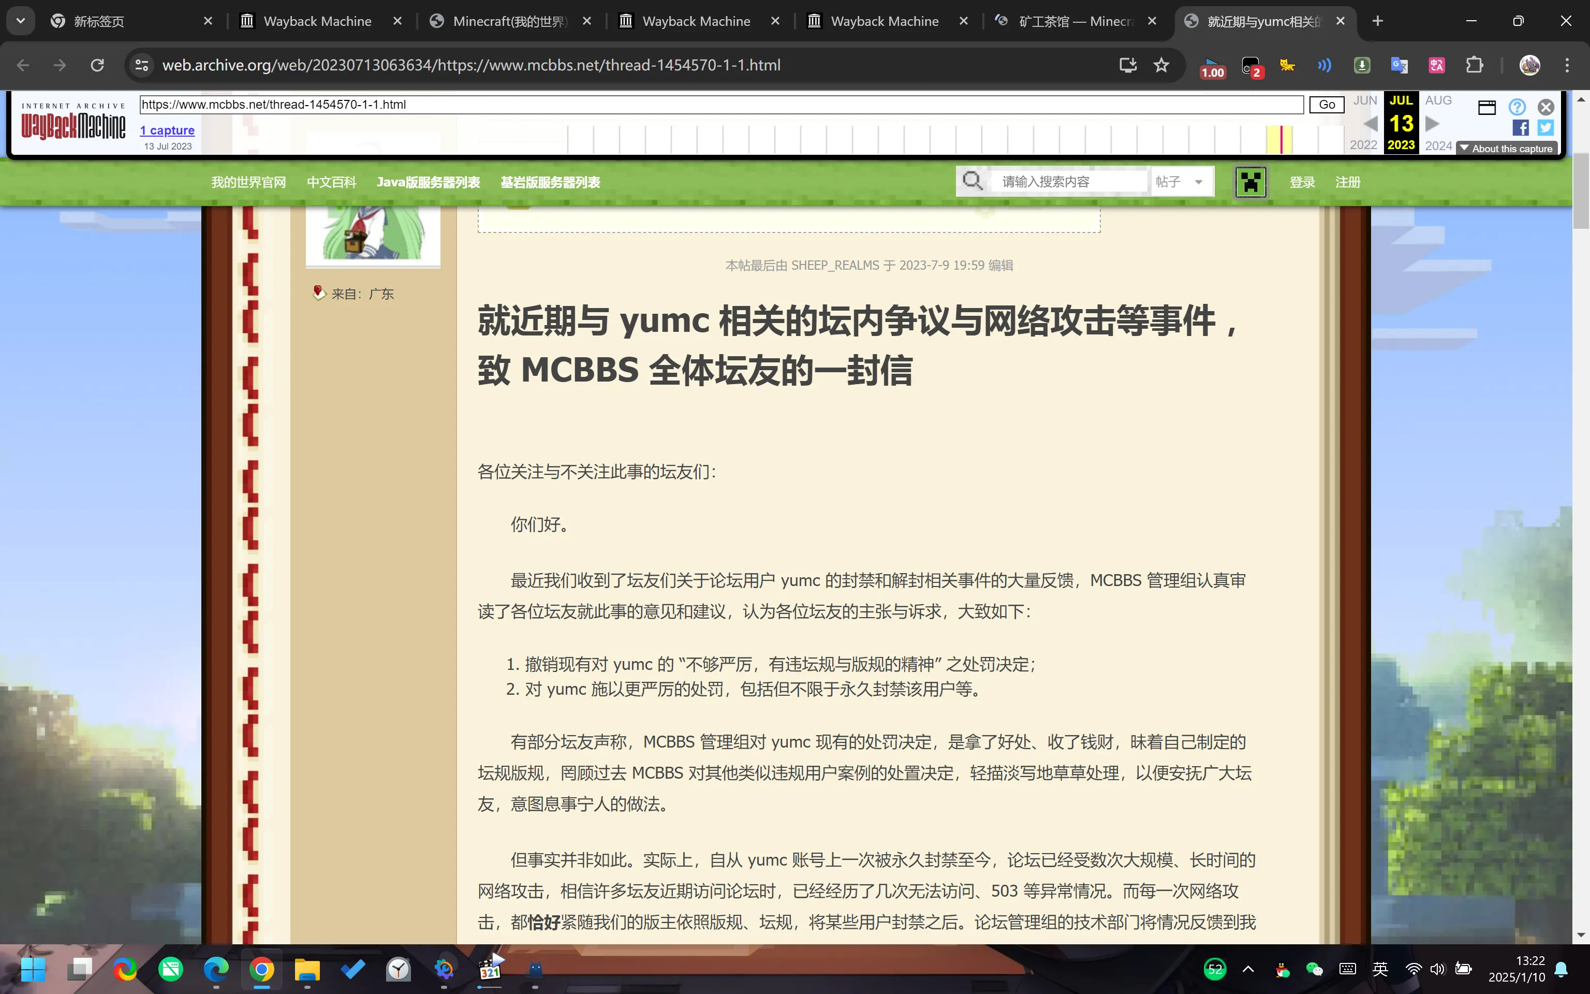Image resolution: width=1590 pixels, height=994 pixels.
Task: Click the creeper face avatar icon
Action: pyautogui.click(x=1250, y=182)
